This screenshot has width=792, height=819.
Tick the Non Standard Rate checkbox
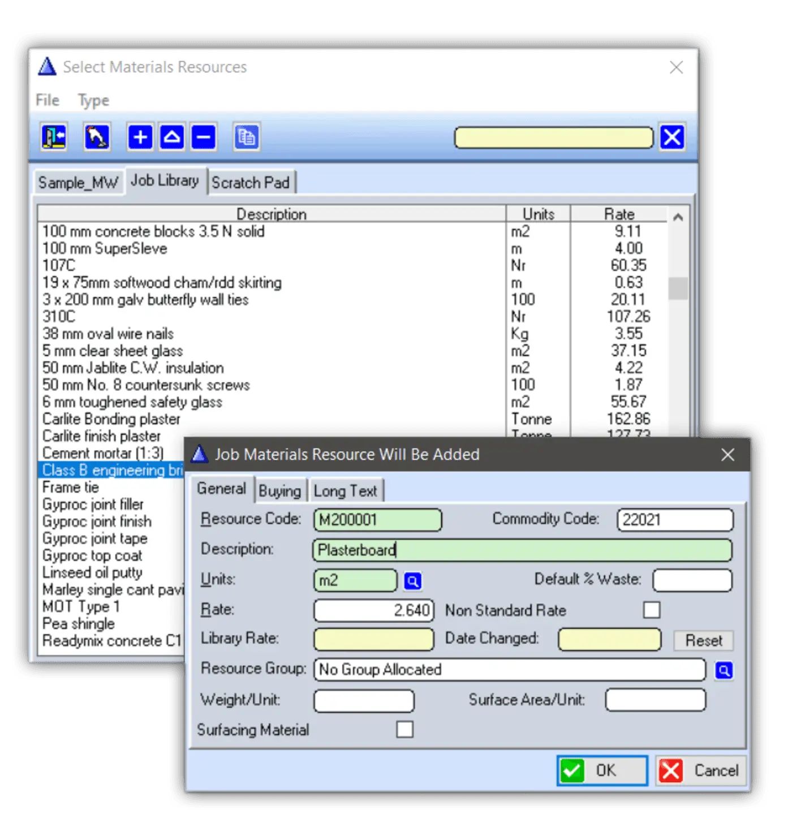coord(652,610)
